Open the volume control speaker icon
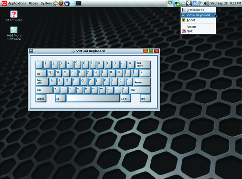242x179 pixels. click(x=206, y=3)
